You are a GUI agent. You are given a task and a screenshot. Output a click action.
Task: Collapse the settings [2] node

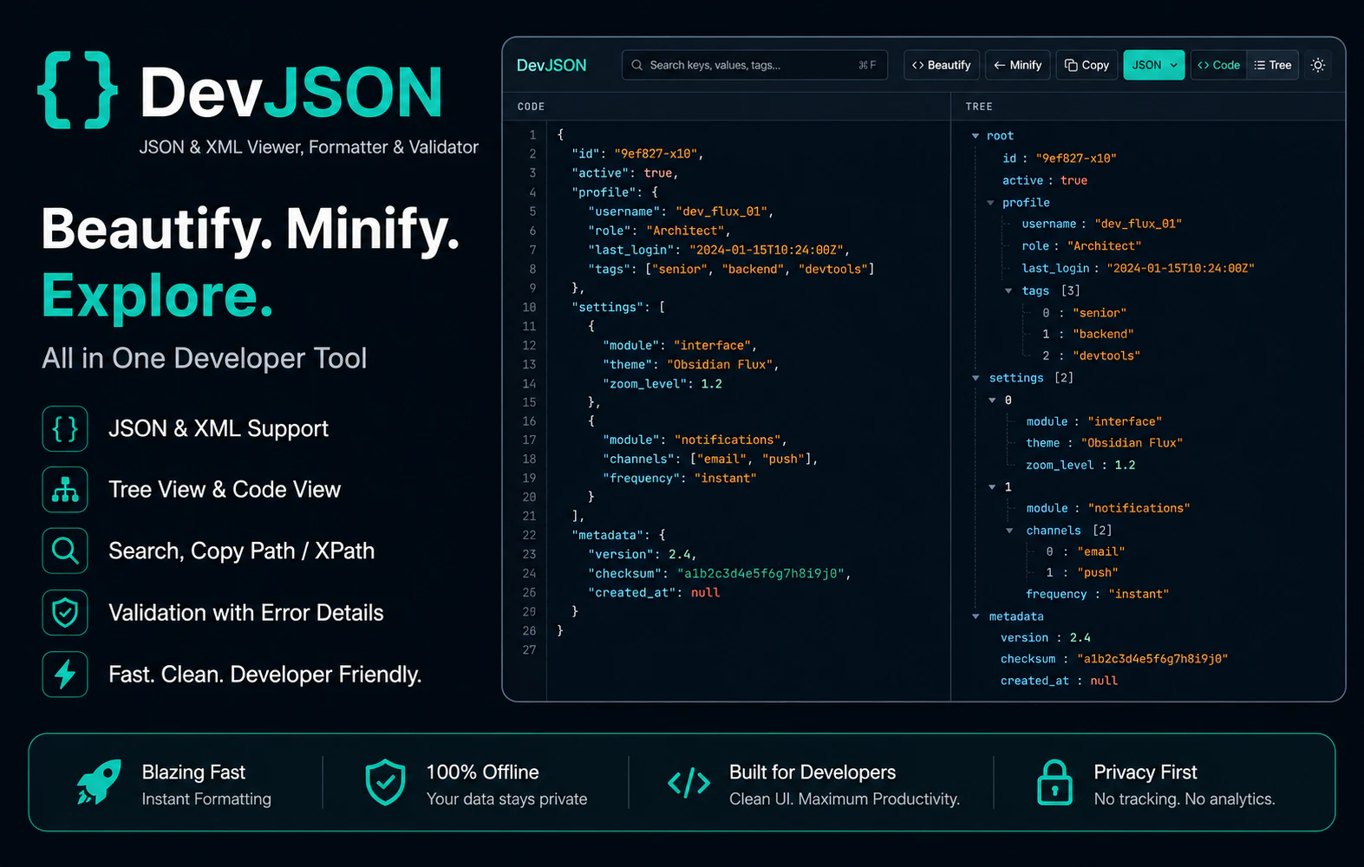tap(976, 378)
